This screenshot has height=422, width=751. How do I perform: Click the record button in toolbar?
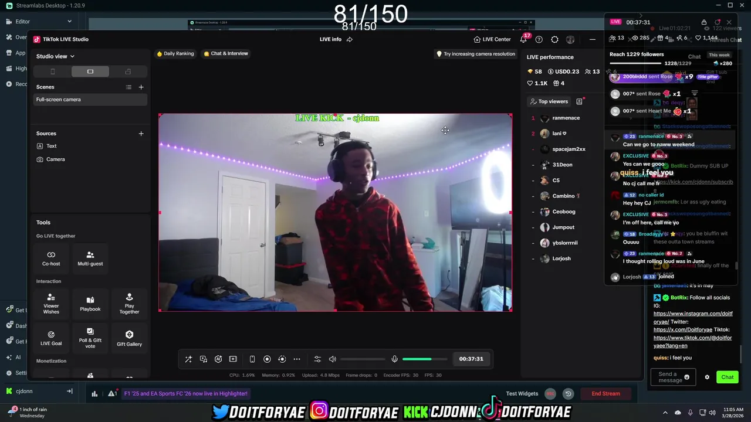pyautogui.click(x=267, y=359)
